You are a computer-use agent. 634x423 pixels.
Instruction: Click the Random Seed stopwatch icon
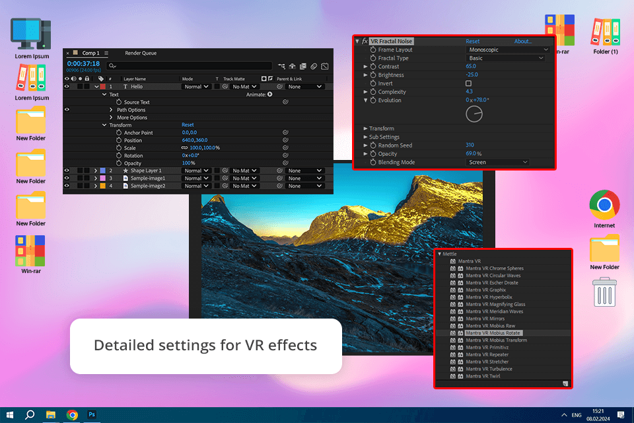coord(372,145)
